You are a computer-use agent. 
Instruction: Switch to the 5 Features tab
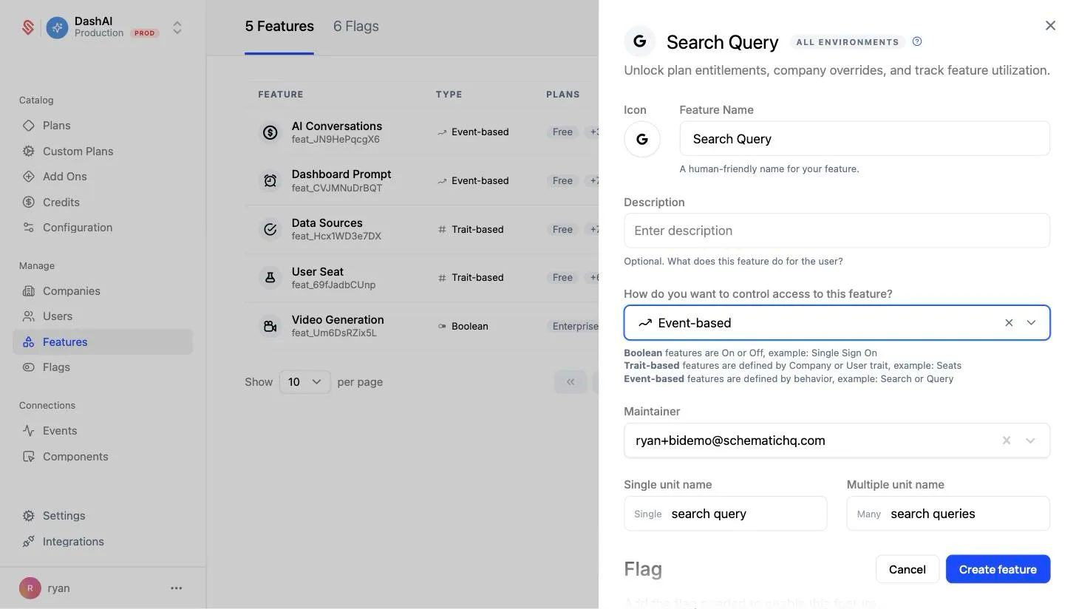coord(279,27)
